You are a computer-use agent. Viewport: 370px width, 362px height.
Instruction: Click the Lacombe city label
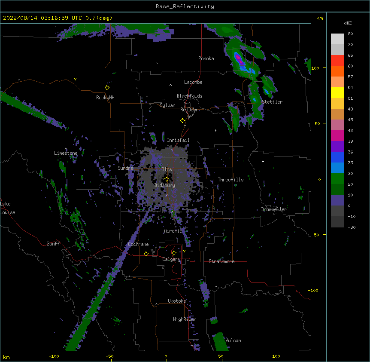click(193, 82)
